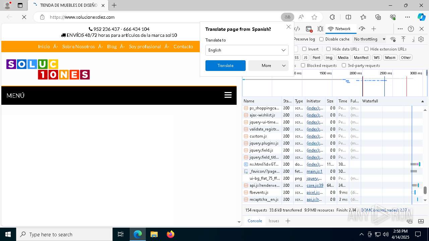Toggle Split screen icon
The height and width of the screenshot is (241, 429).
click(348, 17)
